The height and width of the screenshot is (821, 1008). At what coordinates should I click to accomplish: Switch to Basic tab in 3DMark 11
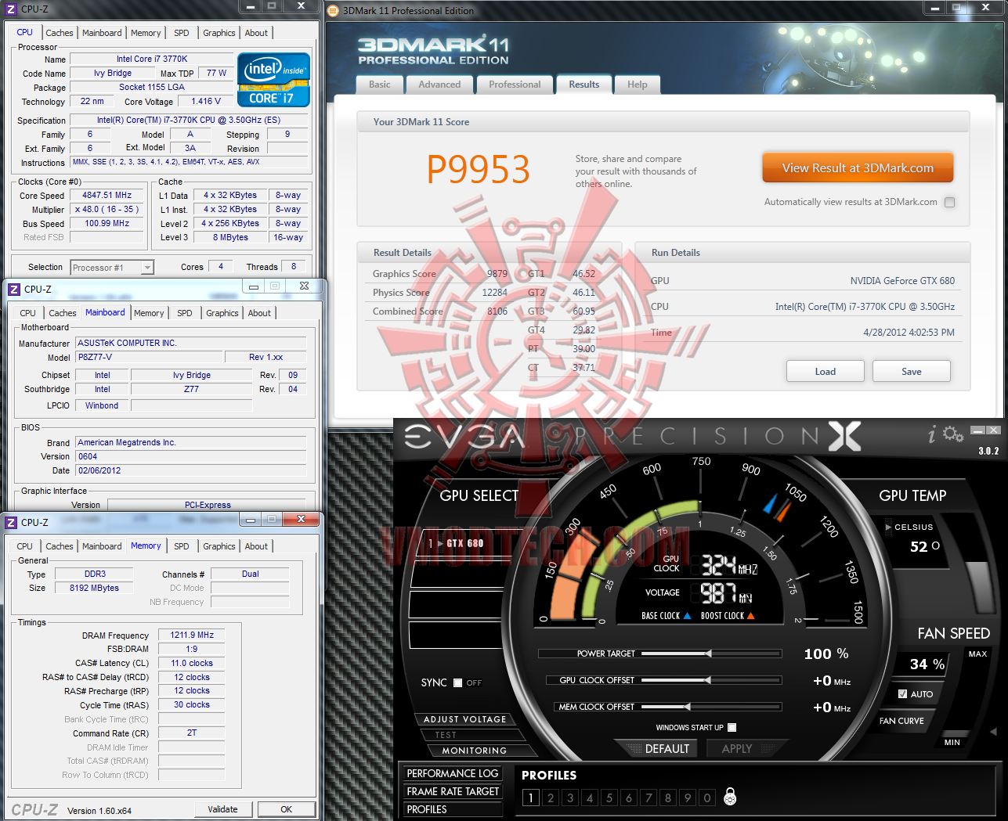380,85
